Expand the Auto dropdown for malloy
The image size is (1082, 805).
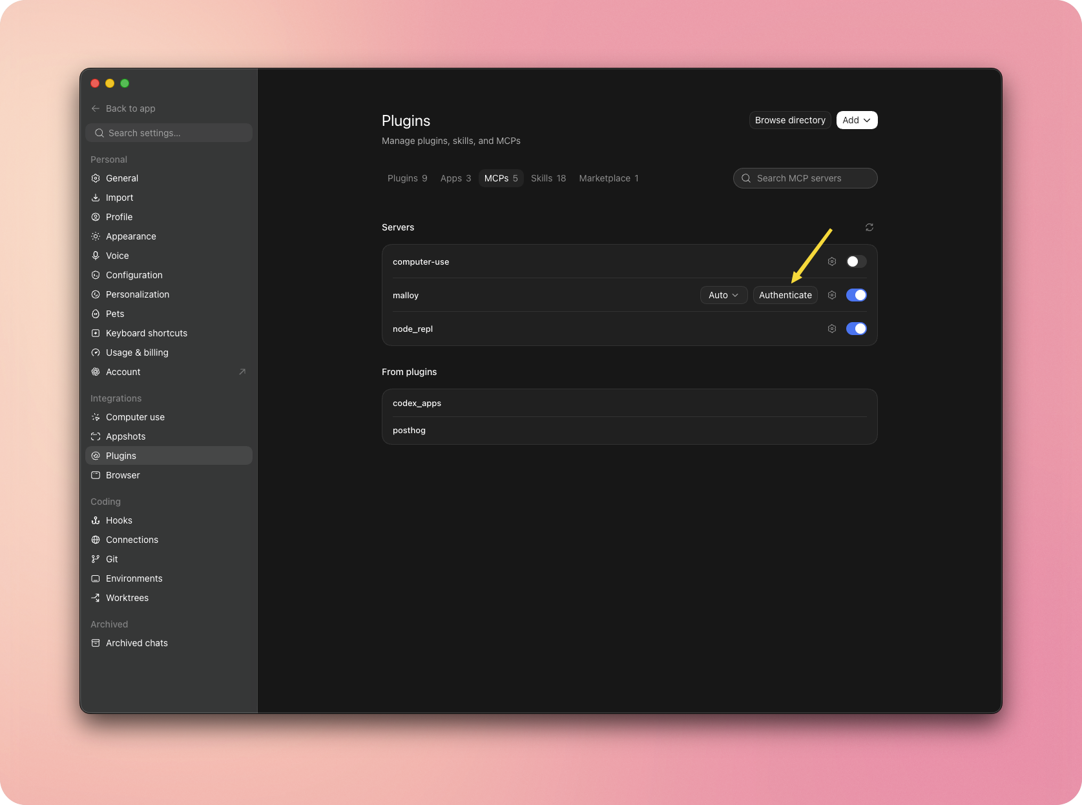click(x=724, y=295)
